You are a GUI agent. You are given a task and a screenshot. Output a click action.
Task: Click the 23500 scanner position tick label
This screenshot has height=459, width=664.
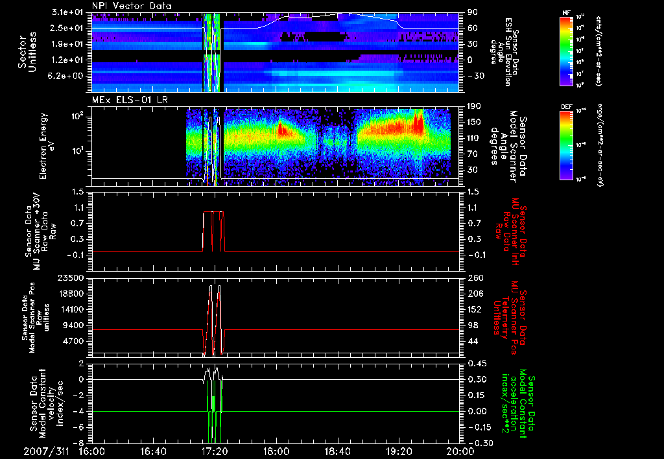71,278
